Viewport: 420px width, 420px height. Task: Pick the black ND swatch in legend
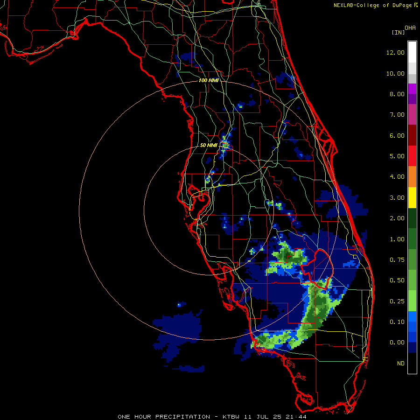coord(412,363)
